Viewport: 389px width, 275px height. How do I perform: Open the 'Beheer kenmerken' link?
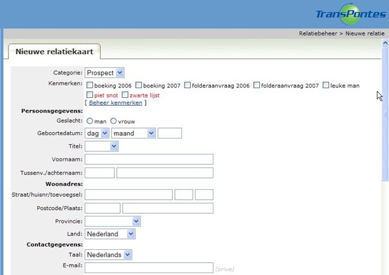click(x=115, y=102)
